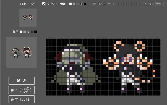The image size is (167, 105).
Task: Select diamond-pattern grid swatch in top bar
Action: click(x=81, y=4)
